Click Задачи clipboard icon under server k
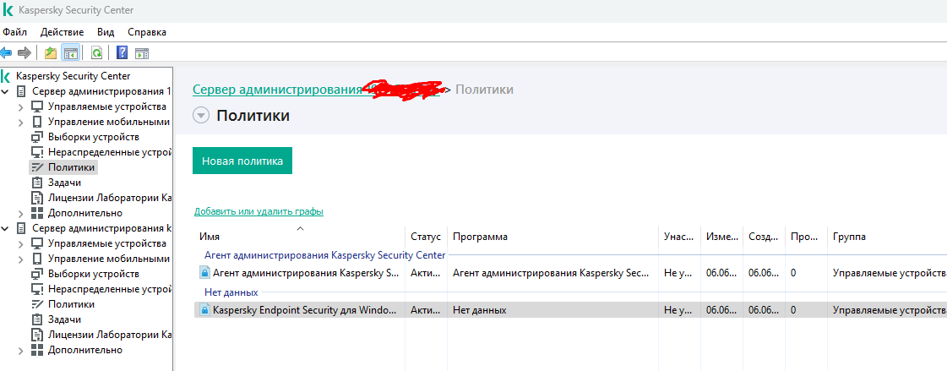The width and height of the screenshot is (947, 371). pos(37,319)
